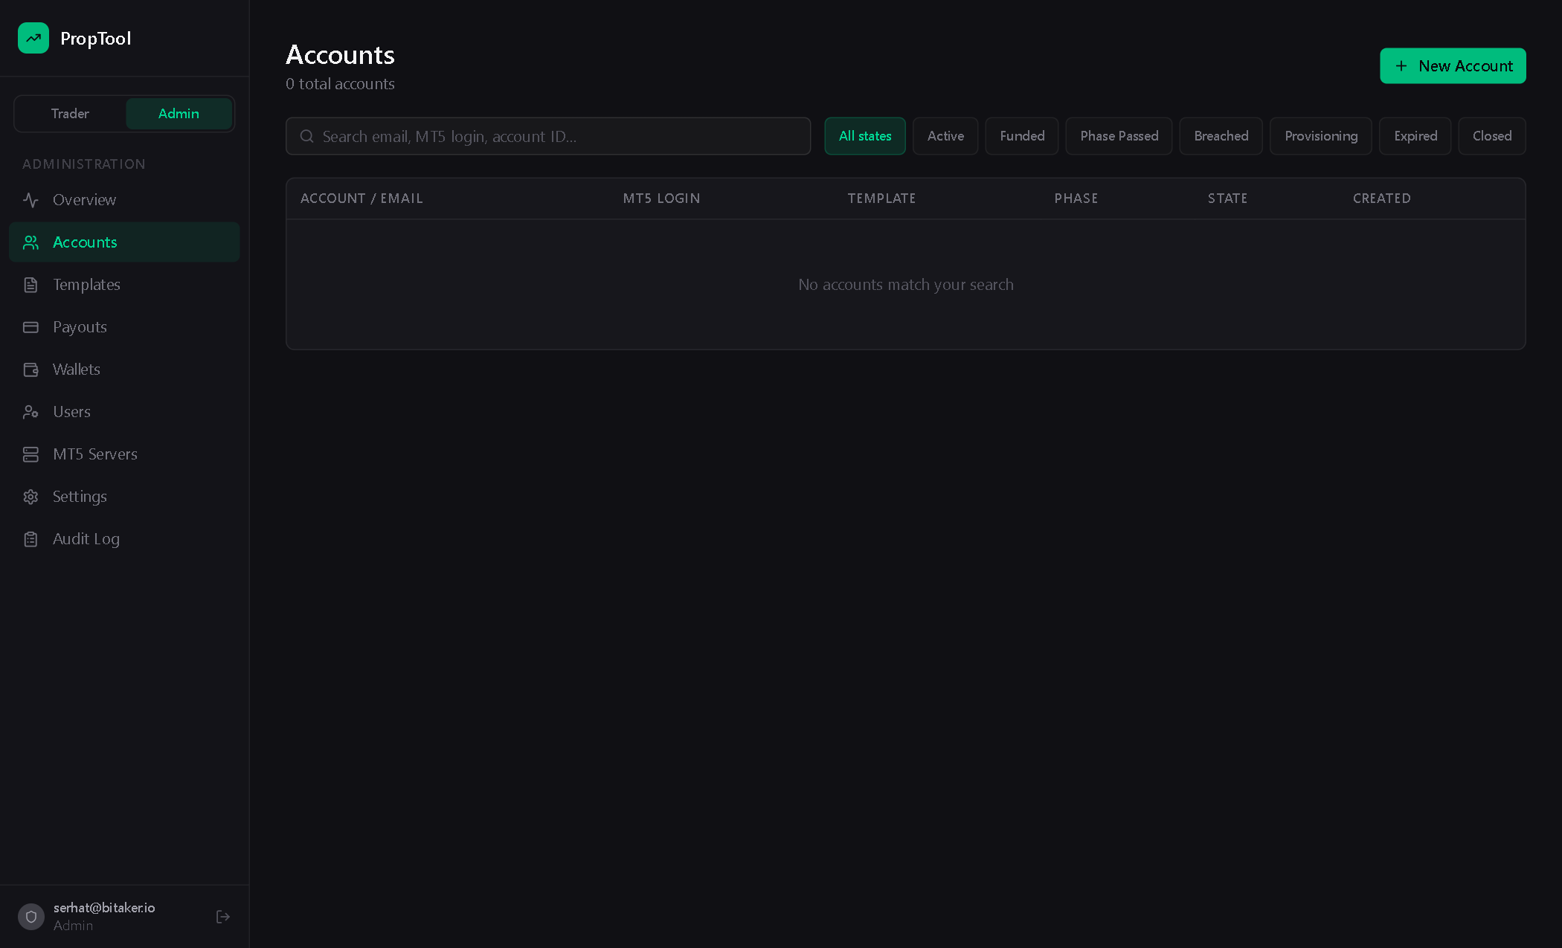Focus the account search field
The image size is (1562, 948).
point(548,136)
